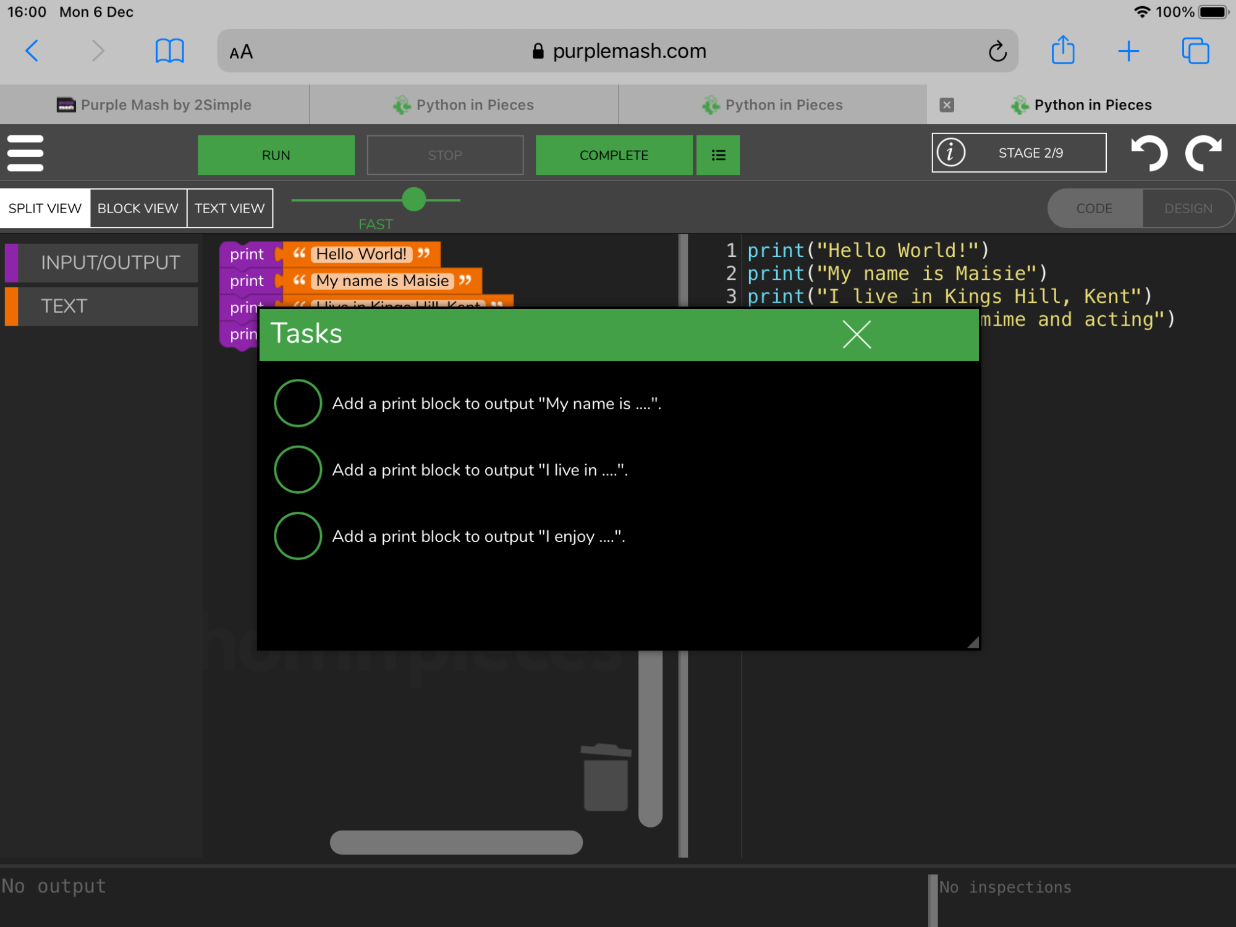Tap the Safari forward arrow
The image size is (1236, 927).
point(98,51)
